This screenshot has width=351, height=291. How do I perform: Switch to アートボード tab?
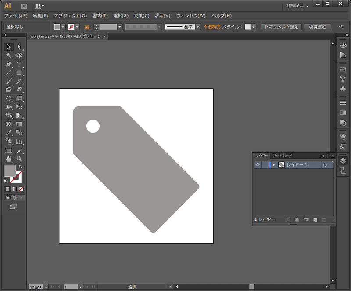(282, 156)
